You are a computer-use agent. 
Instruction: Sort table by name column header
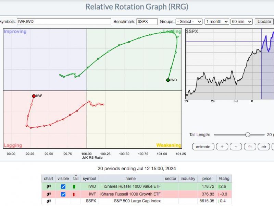[130, 179]
